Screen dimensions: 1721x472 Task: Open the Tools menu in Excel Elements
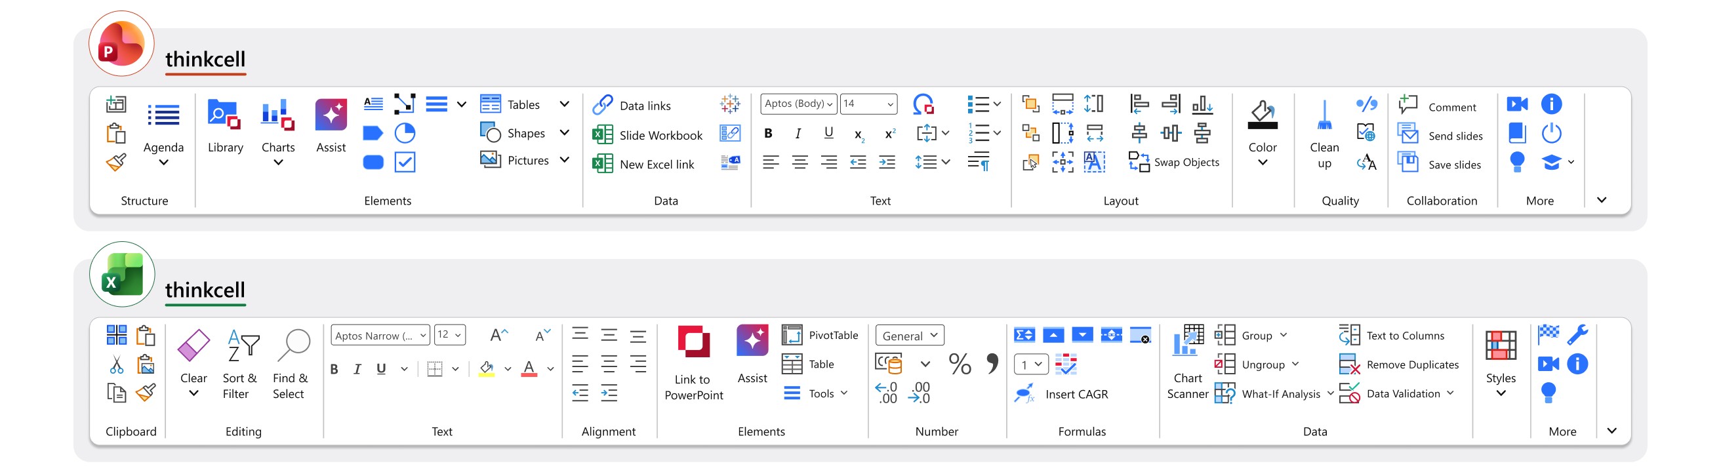pyautogui.click(x=815, y=393)
